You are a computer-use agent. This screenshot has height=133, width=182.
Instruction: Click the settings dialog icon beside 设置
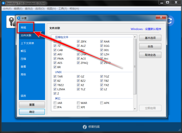[19, 18]
